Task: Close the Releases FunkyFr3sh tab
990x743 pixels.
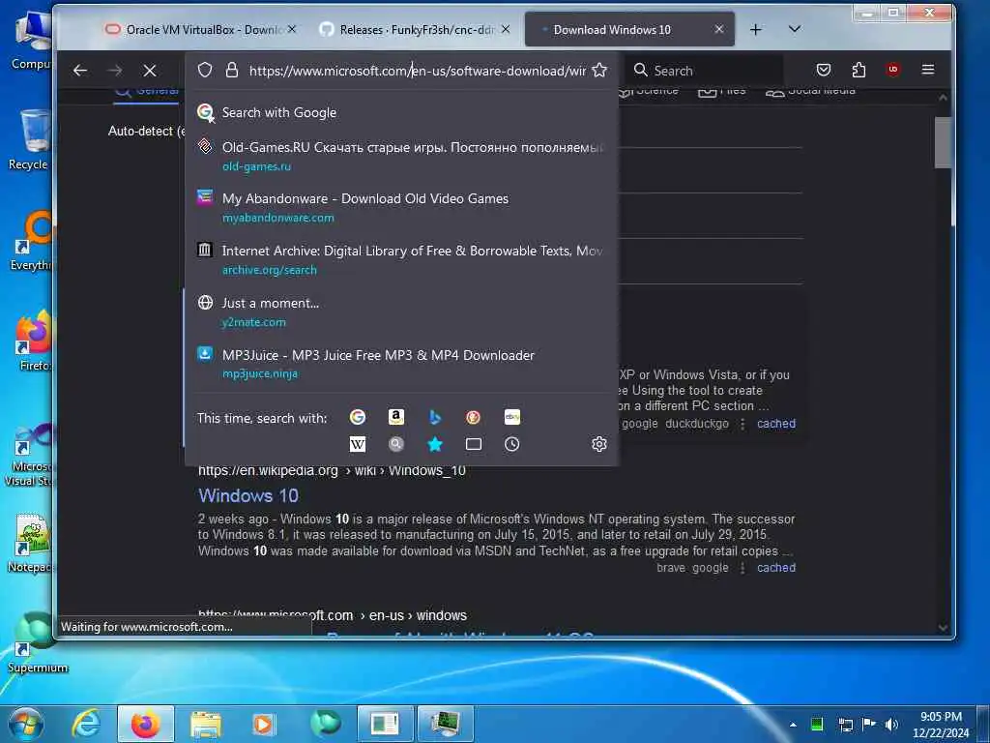Action: pyautogui.click(x=506, y=29)
